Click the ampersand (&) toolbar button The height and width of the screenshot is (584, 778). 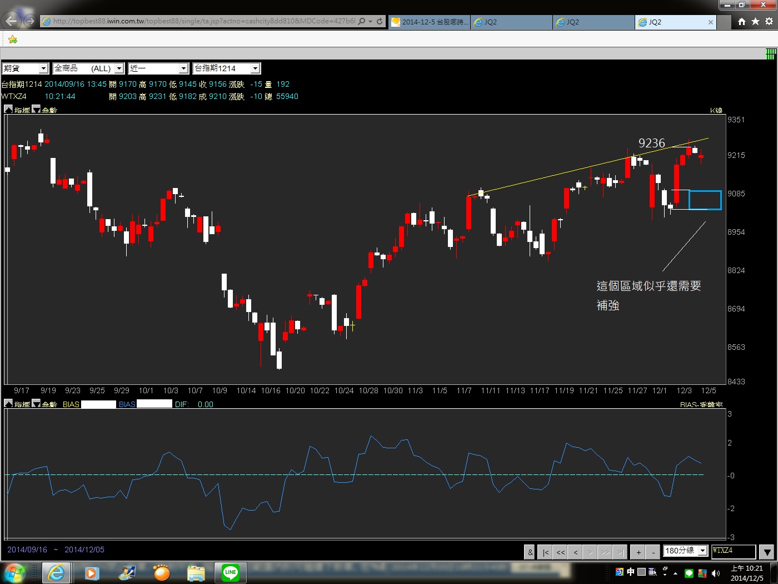click(530, 552)
